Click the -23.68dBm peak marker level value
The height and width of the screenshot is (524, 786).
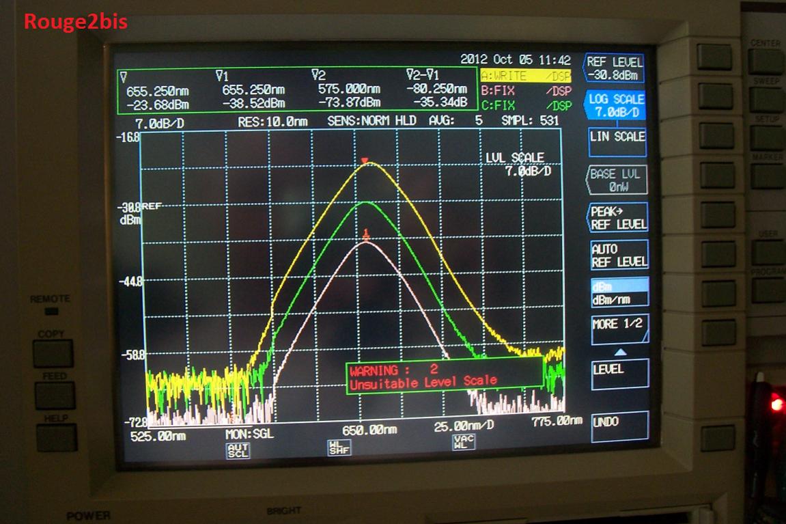158,105
